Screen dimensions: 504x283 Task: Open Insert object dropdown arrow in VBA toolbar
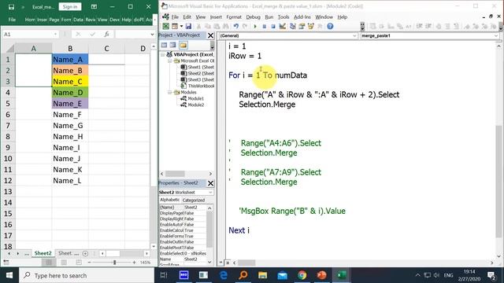point(181,26)
